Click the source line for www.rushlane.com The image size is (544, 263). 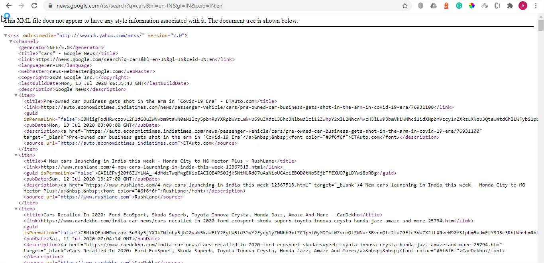coord(103,197)
